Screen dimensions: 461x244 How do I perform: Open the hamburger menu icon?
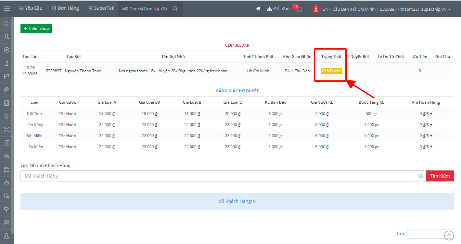coord(6,9)
